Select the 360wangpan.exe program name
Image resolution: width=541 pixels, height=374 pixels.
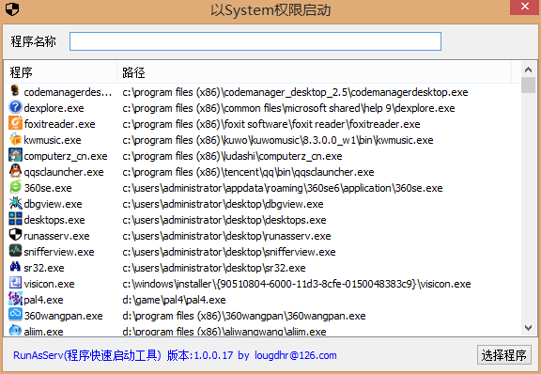tap(63, 316)
